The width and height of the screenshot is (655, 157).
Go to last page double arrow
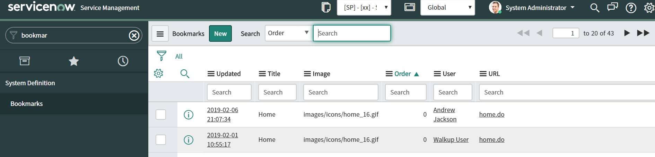[643, 33]
